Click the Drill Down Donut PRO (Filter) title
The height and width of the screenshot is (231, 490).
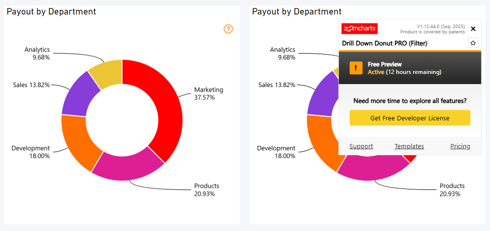pos(384,43)
